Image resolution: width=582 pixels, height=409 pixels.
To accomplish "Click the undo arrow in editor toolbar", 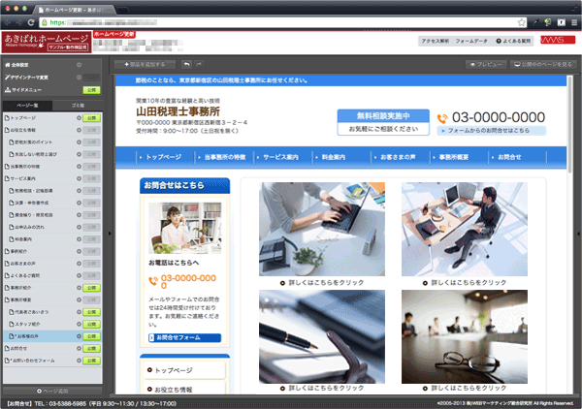I will point(186,64).
